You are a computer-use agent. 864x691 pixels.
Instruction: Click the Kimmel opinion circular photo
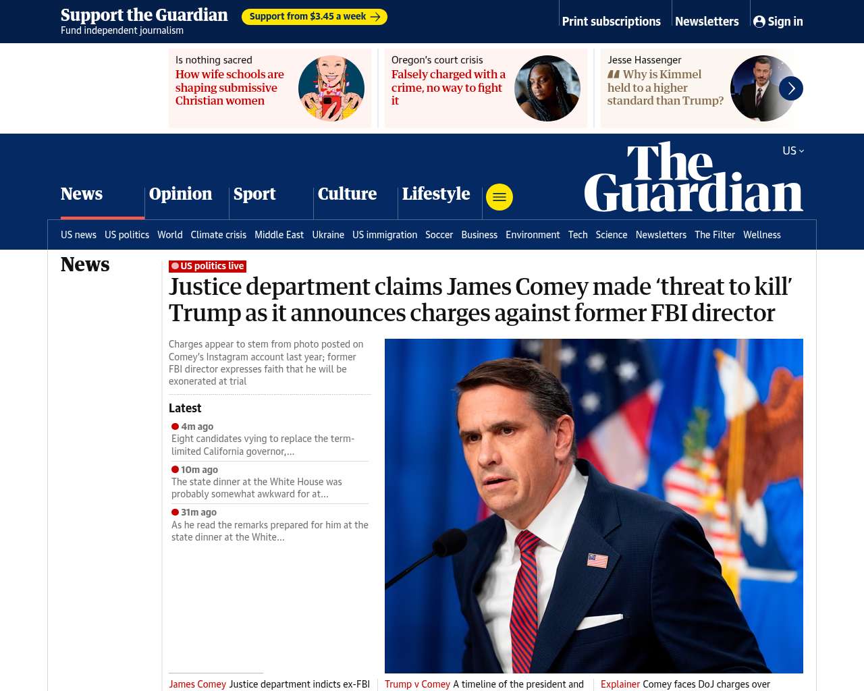(x=763, y=88)
